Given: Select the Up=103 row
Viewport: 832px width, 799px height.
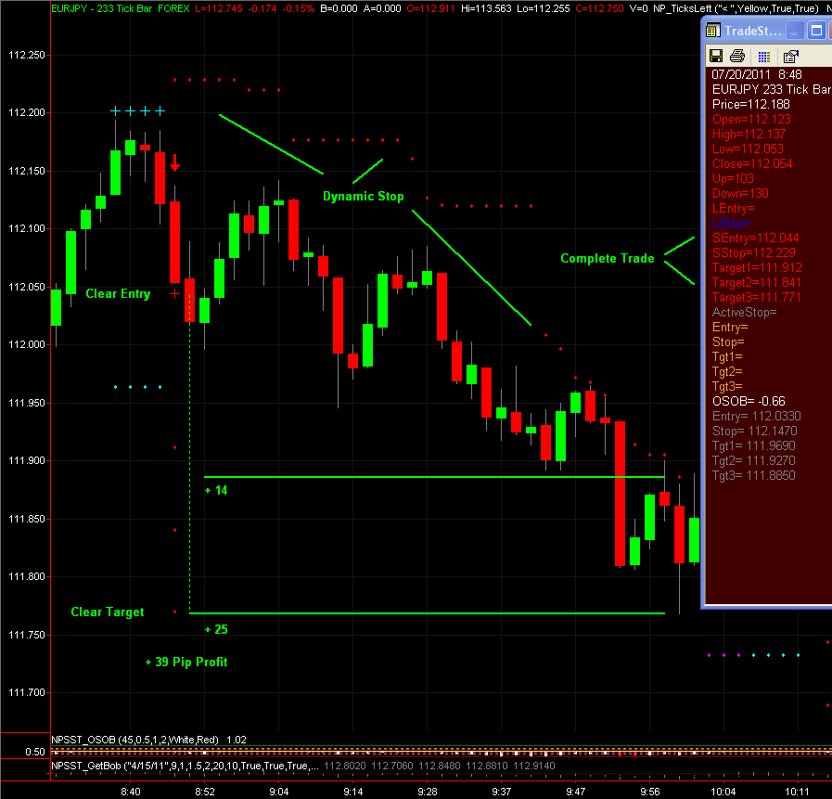Looking at the screenshot, I should click(x=733, y=178).
